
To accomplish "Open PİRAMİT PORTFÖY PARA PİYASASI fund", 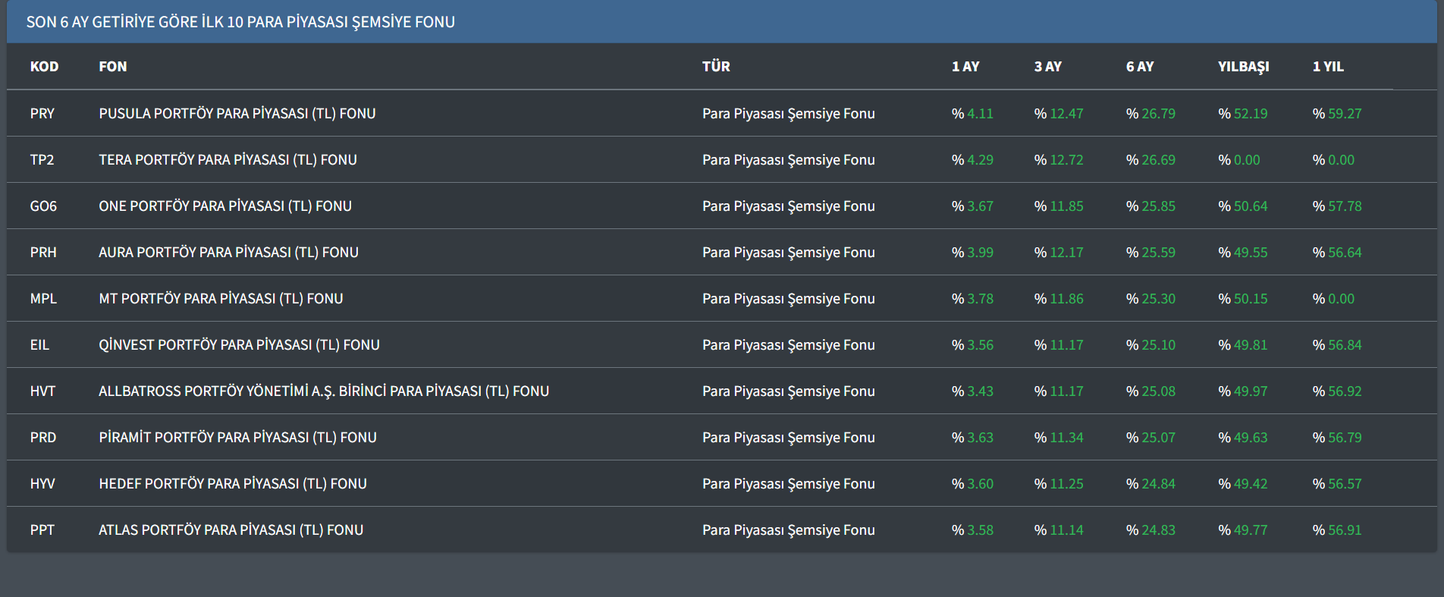I will (x=237, y=438).
